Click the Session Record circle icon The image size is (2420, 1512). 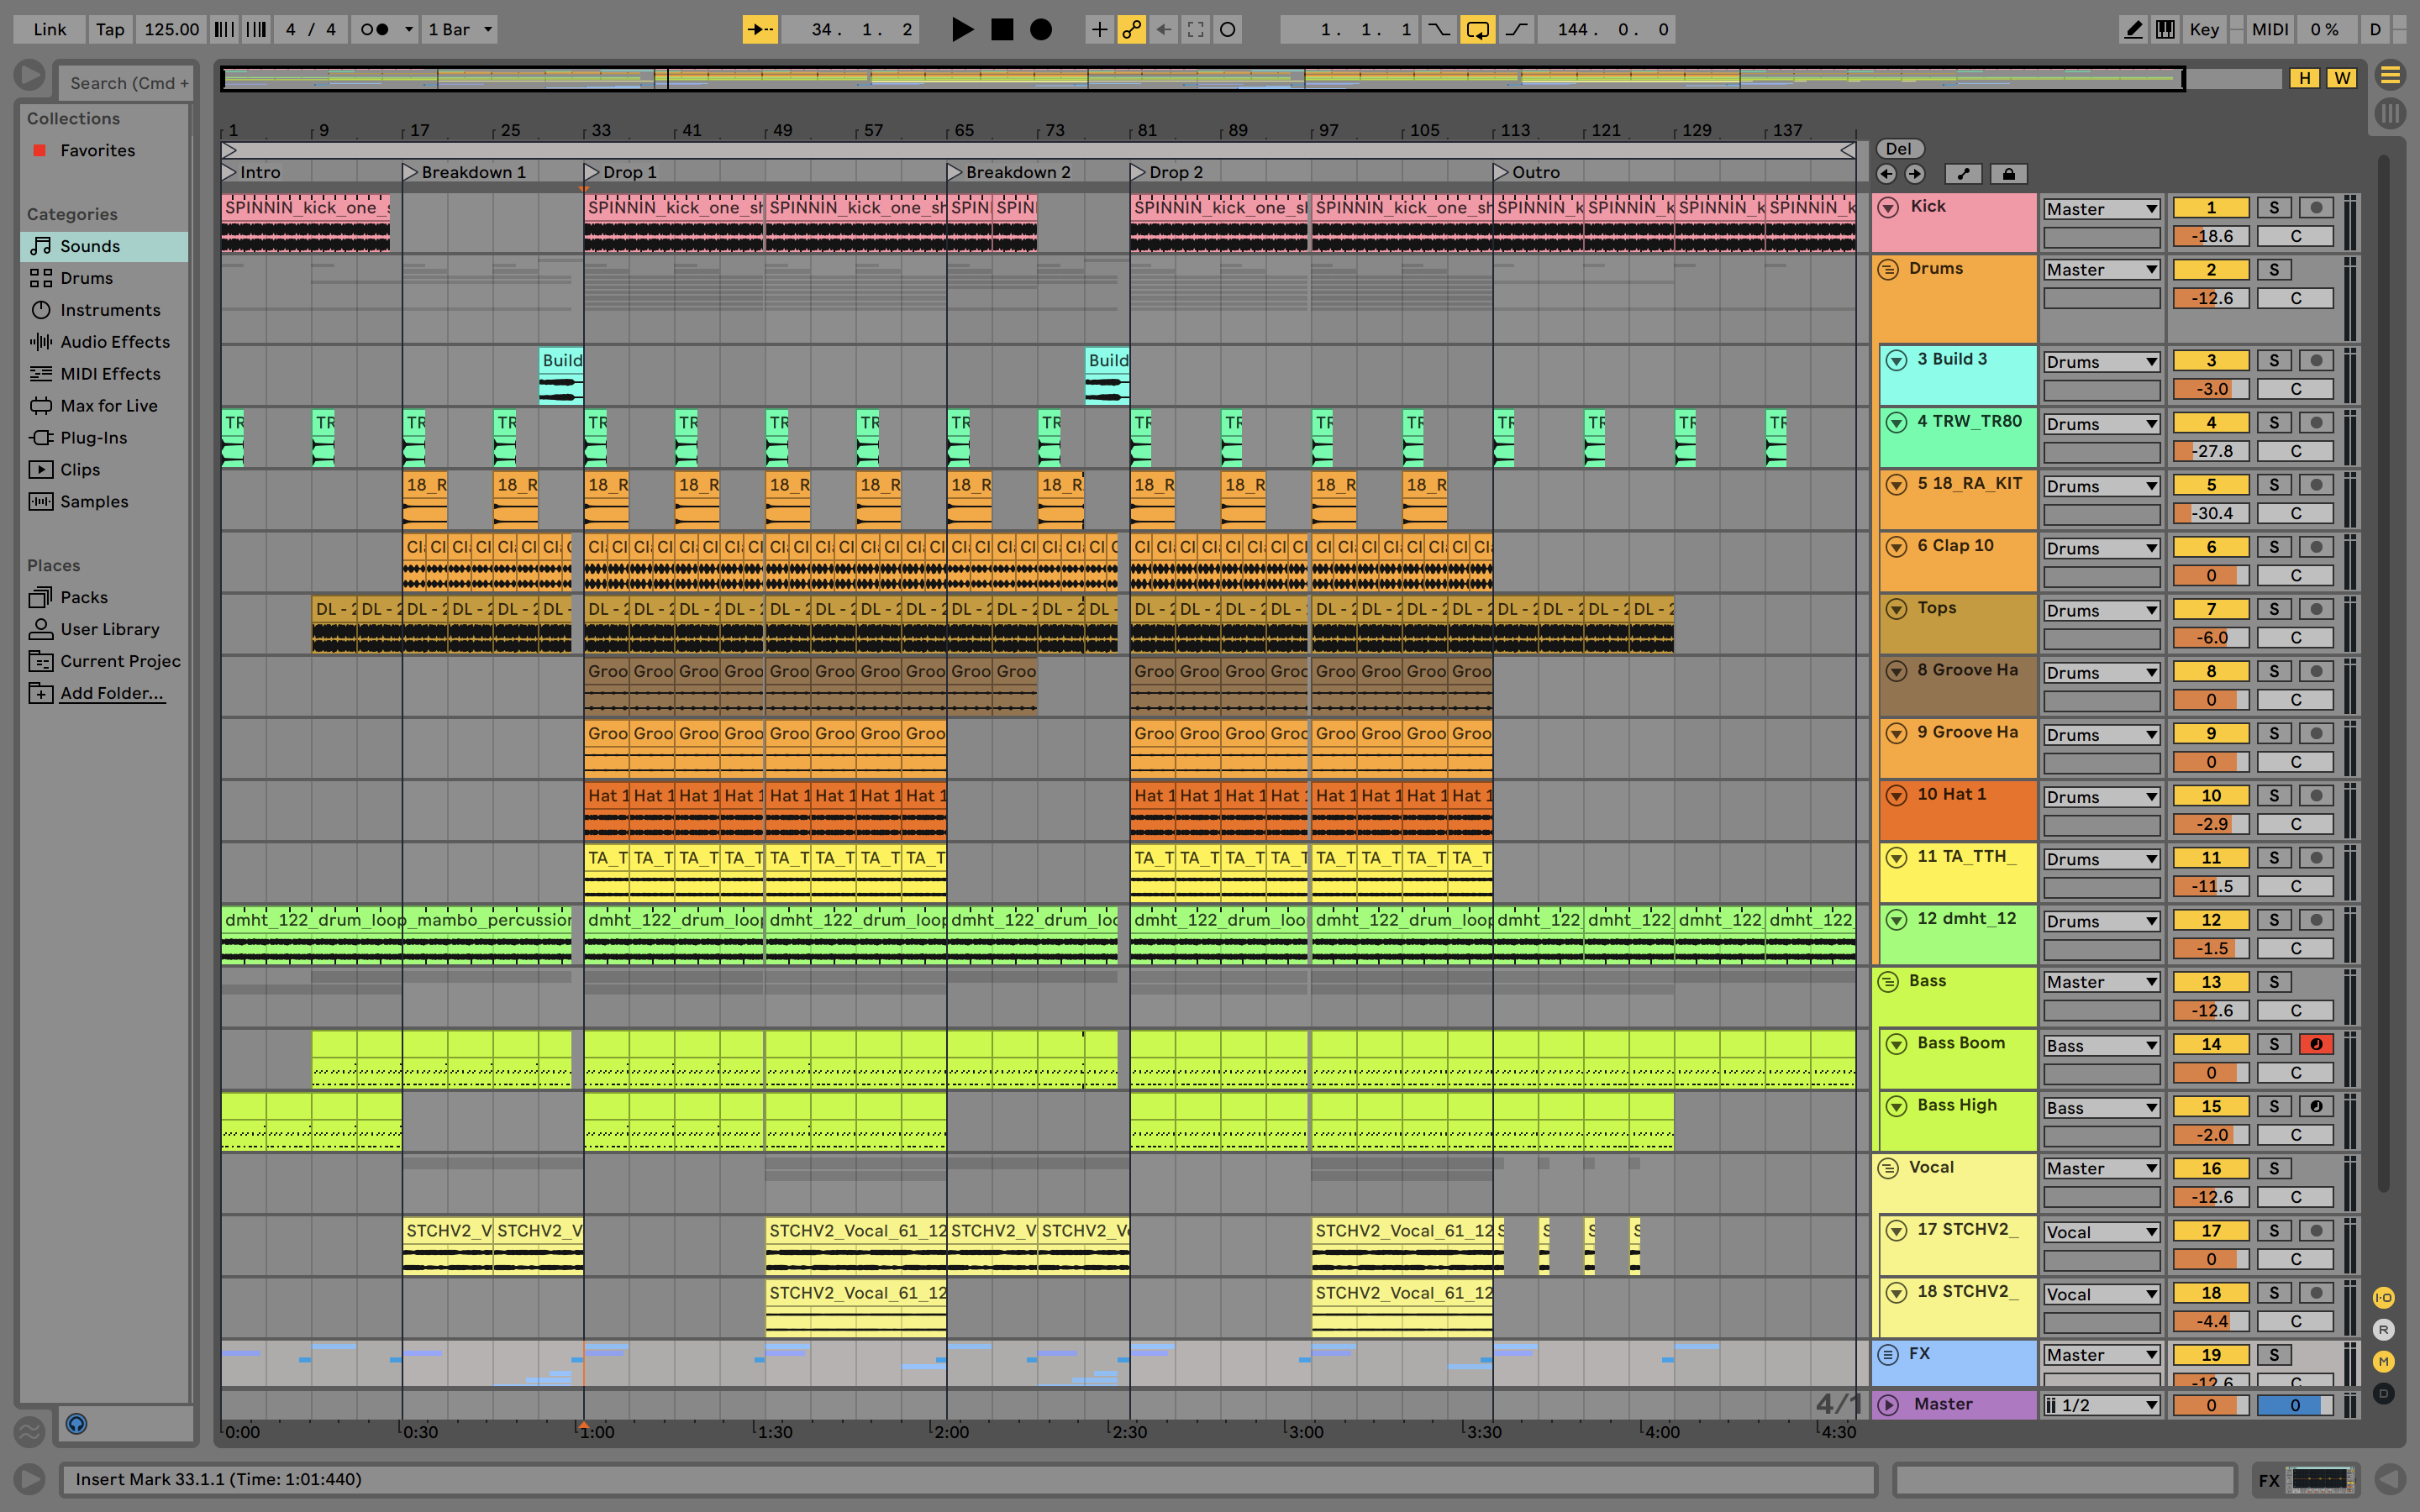click(1227, 29)
